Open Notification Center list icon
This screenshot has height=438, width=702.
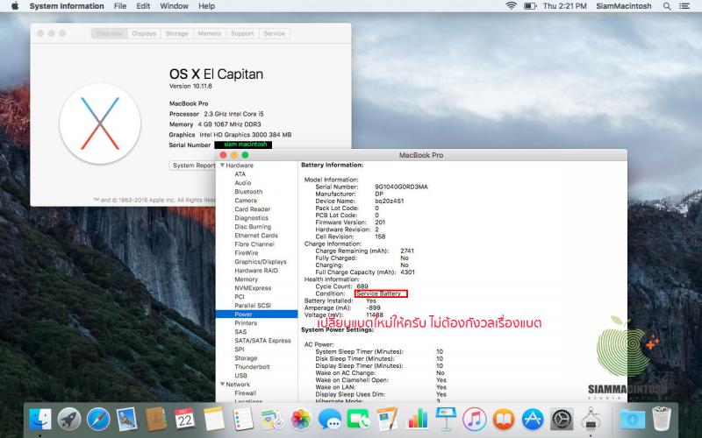pos(684,6)
